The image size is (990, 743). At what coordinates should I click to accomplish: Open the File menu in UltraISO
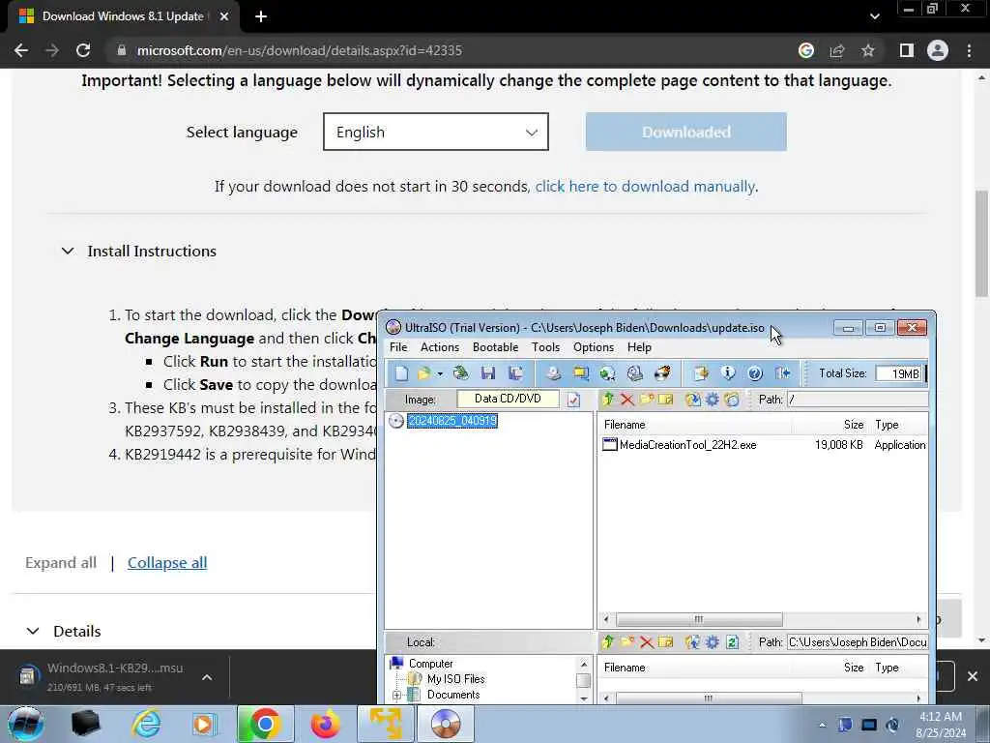click(398, 347)
